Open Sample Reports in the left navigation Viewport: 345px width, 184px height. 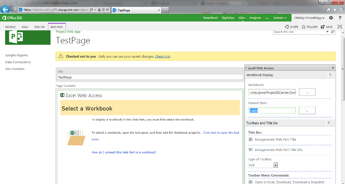coord(16,55)
